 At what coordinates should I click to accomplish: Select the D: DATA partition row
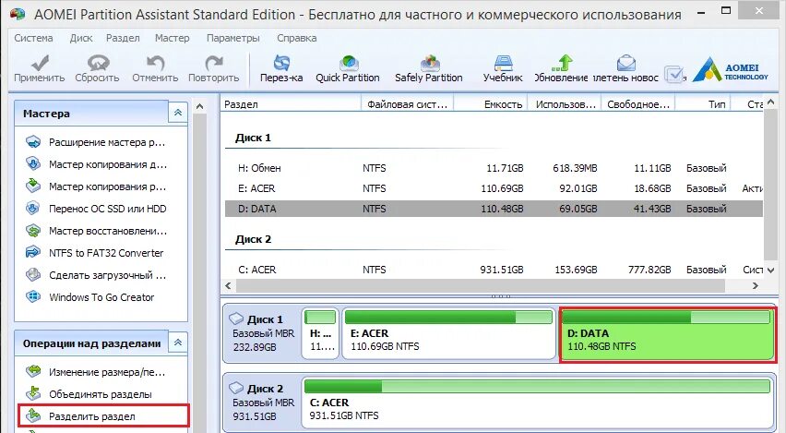pos(494,209)
